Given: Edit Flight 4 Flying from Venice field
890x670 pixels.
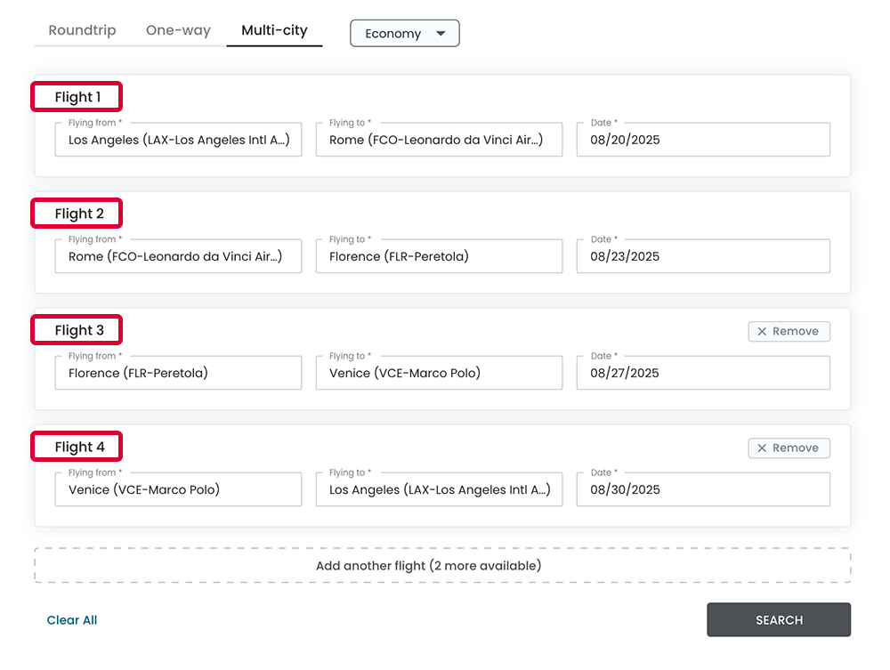Looking at the screenshot, I should [x=178, y=489].
